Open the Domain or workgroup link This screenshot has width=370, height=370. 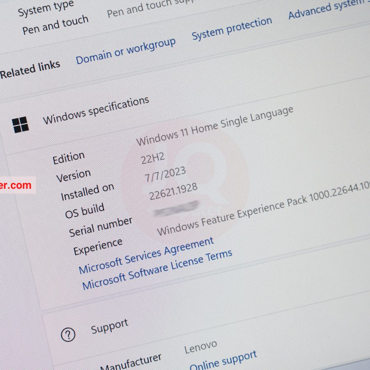pos(125,51)
